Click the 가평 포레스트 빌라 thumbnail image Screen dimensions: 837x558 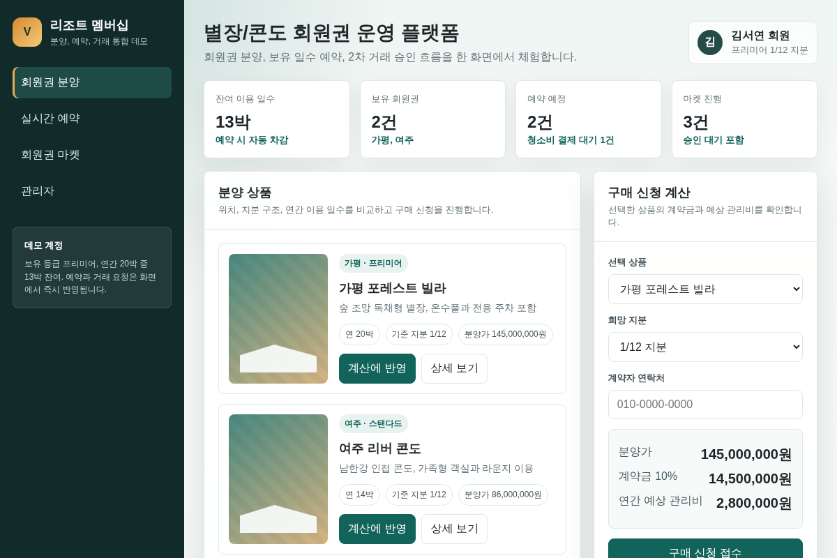[278, 319]
